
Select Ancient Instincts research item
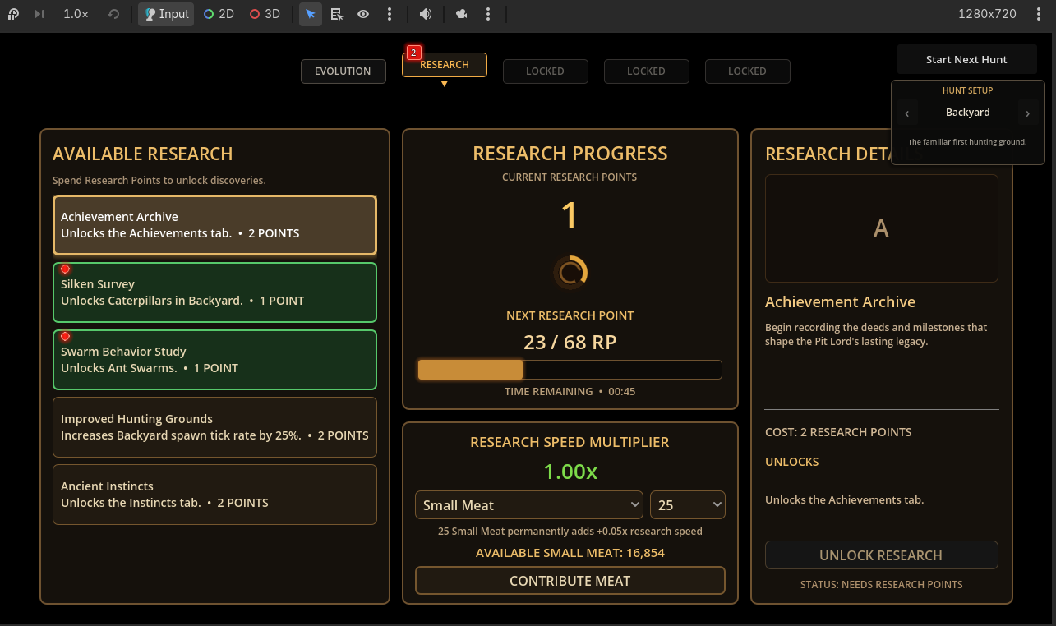point(214,495)
